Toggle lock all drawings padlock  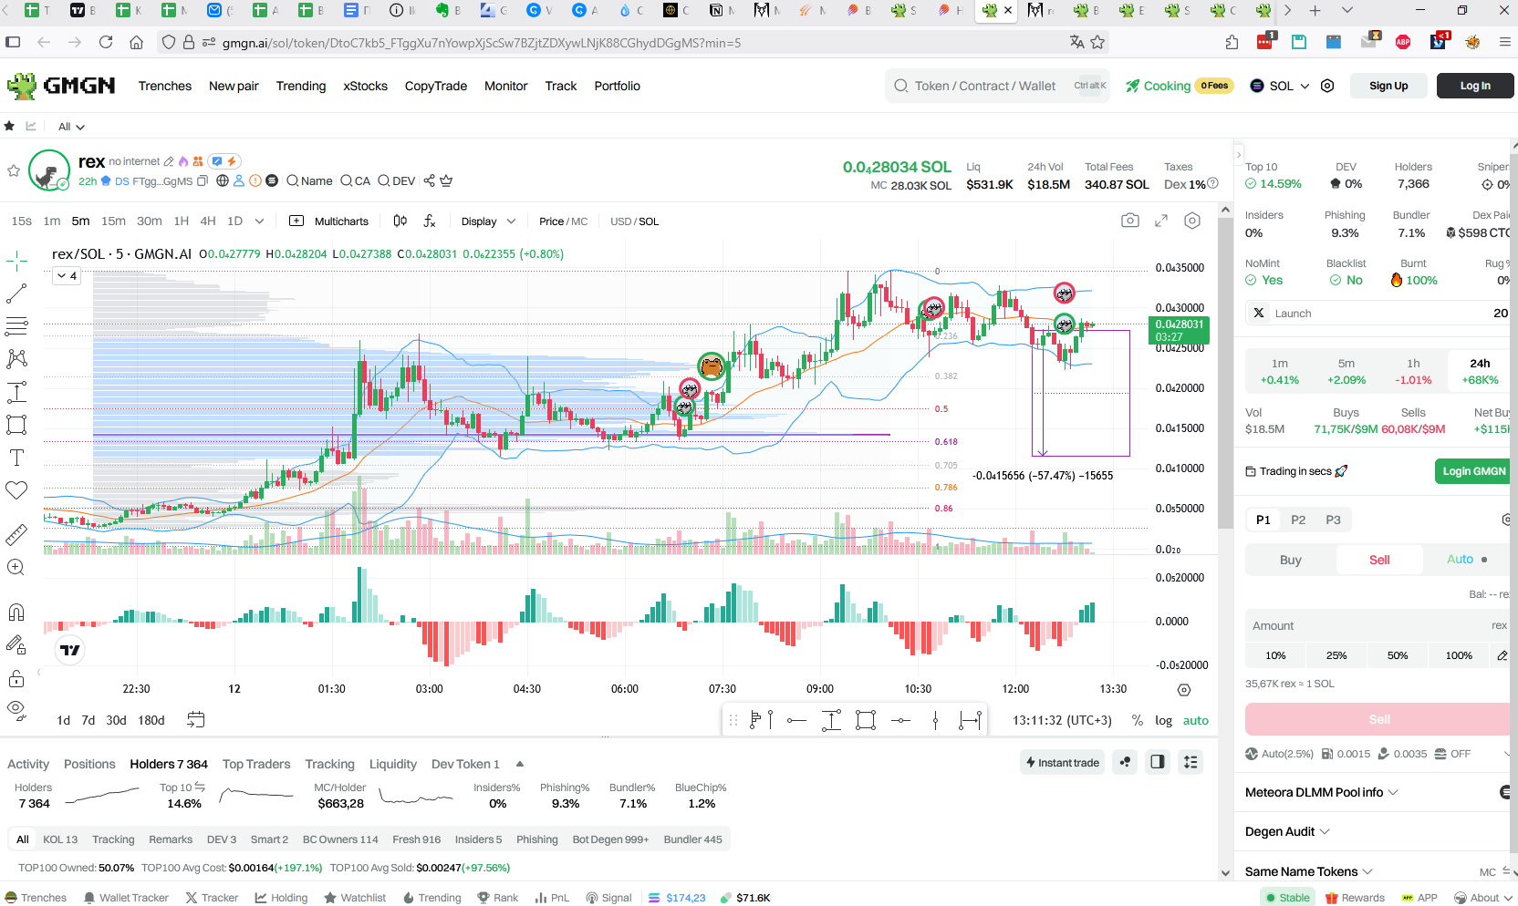[x=16, y=679]
